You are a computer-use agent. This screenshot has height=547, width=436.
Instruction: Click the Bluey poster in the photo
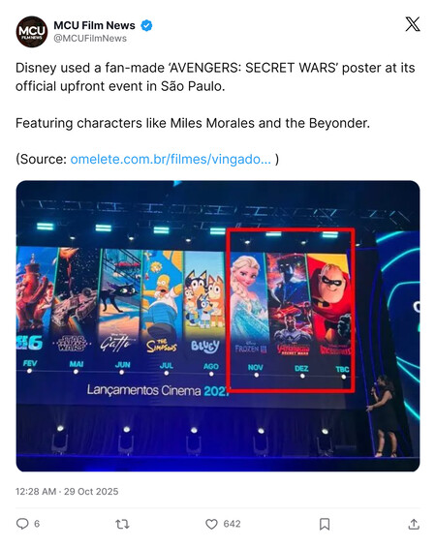pyautogui.click(x=204, y=303)
